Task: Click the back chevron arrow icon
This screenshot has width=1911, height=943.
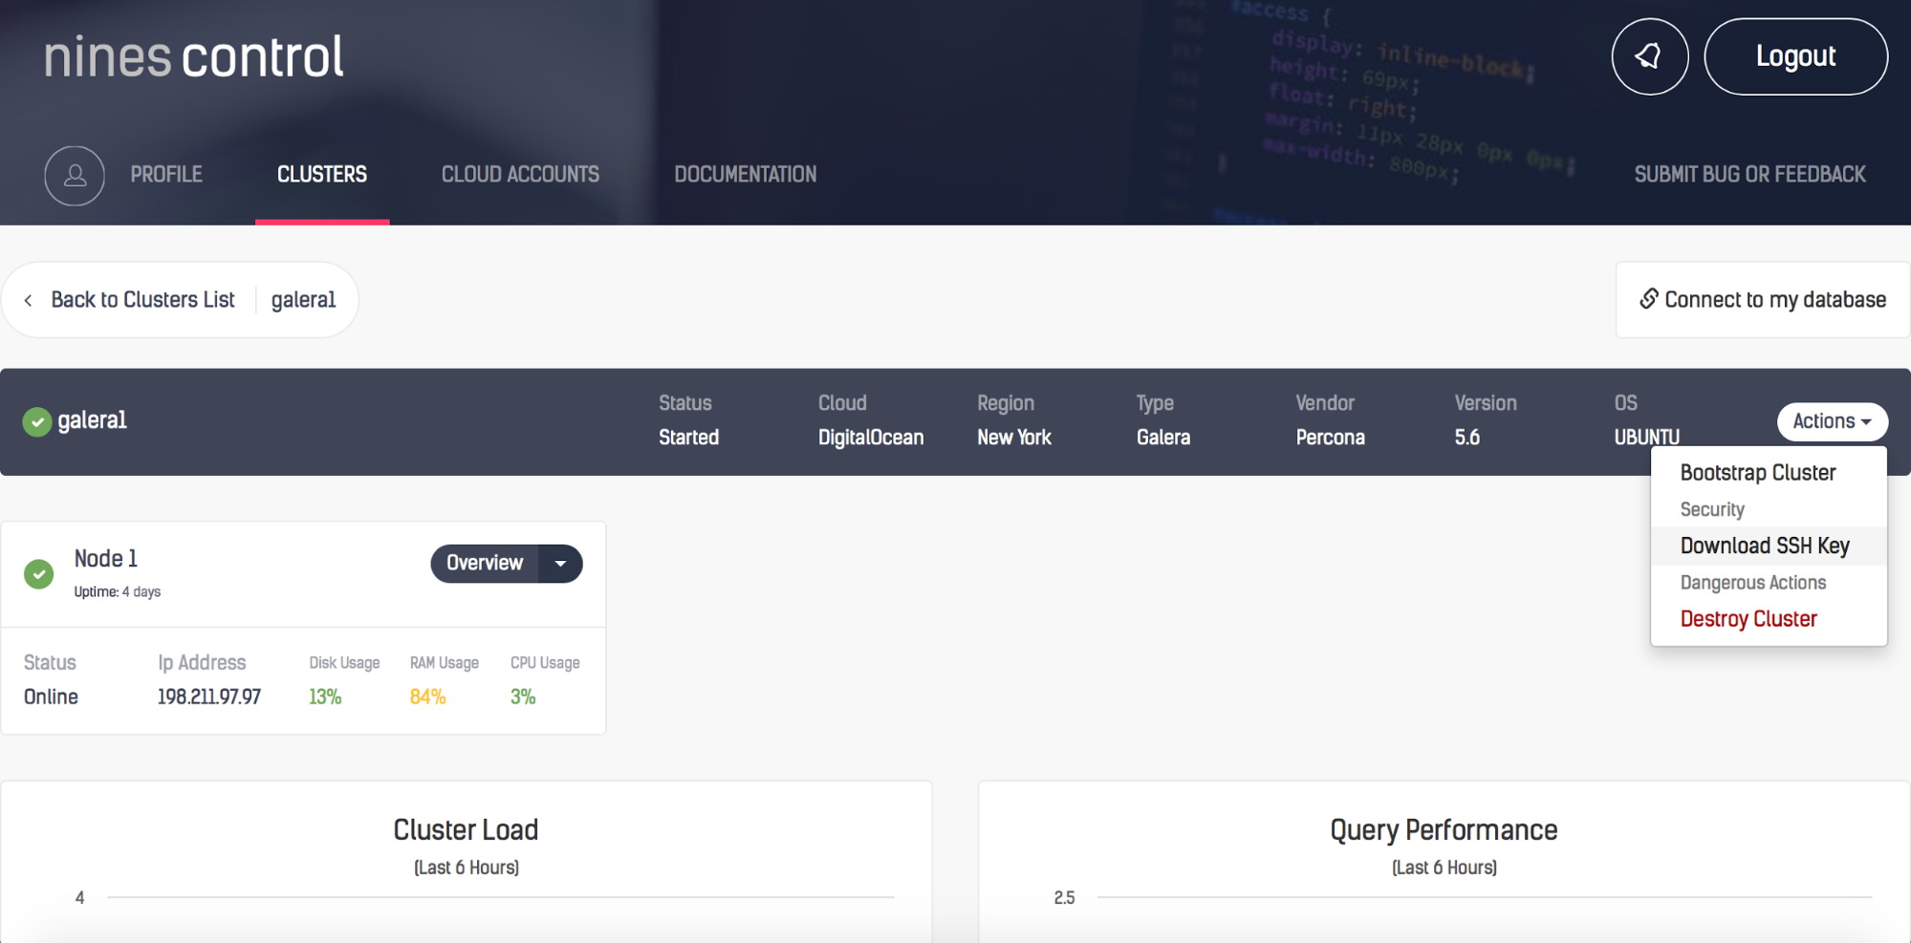Action: 29,300
